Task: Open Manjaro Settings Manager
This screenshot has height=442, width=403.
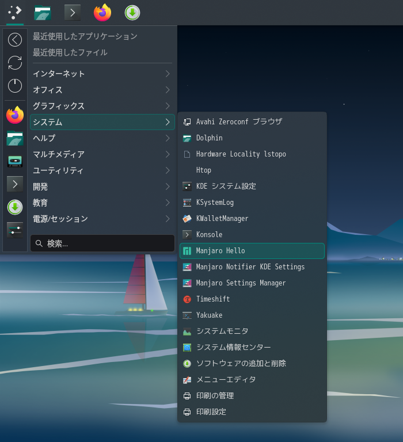Action: 252,283
